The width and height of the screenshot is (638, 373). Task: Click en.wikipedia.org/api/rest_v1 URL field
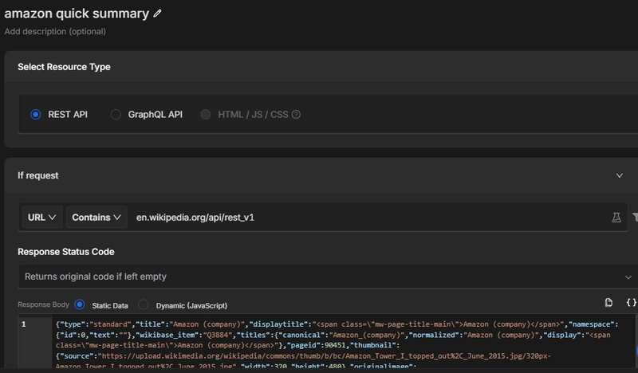[368, 218]
